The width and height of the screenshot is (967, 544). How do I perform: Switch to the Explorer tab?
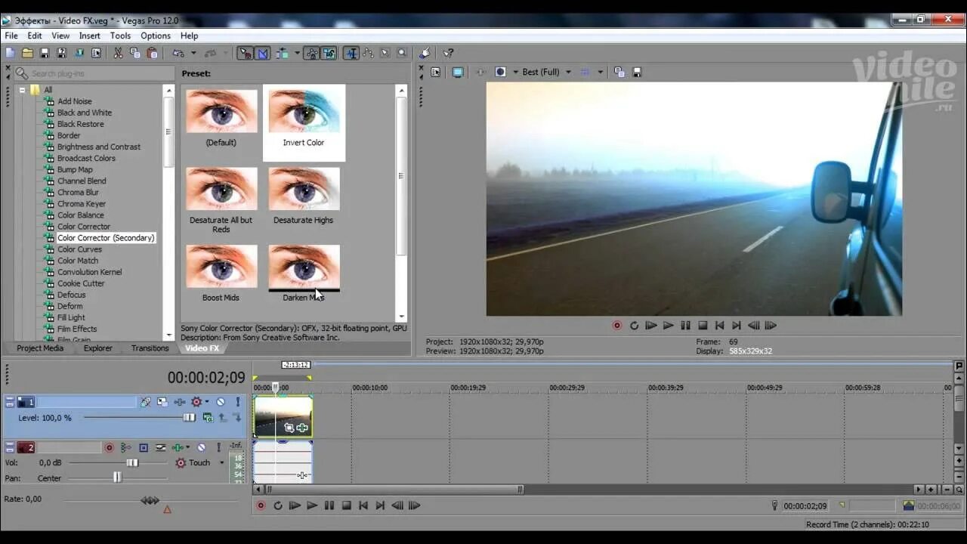point(97,348)
